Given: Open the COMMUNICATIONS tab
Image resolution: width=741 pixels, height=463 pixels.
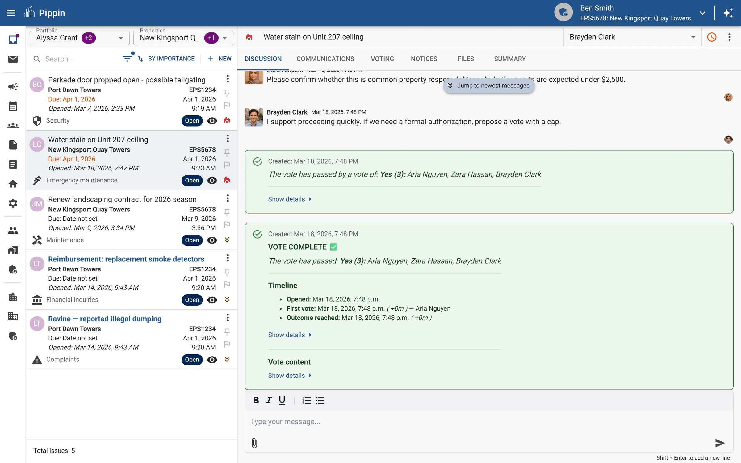Looking at the screenshot, I should point(325,59).
